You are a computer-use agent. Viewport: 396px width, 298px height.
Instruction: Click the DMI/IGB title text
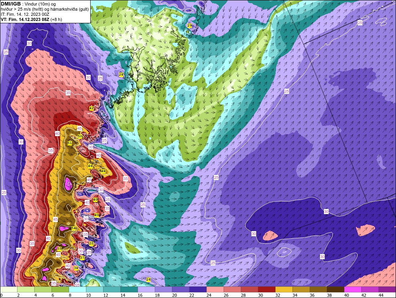11,4
